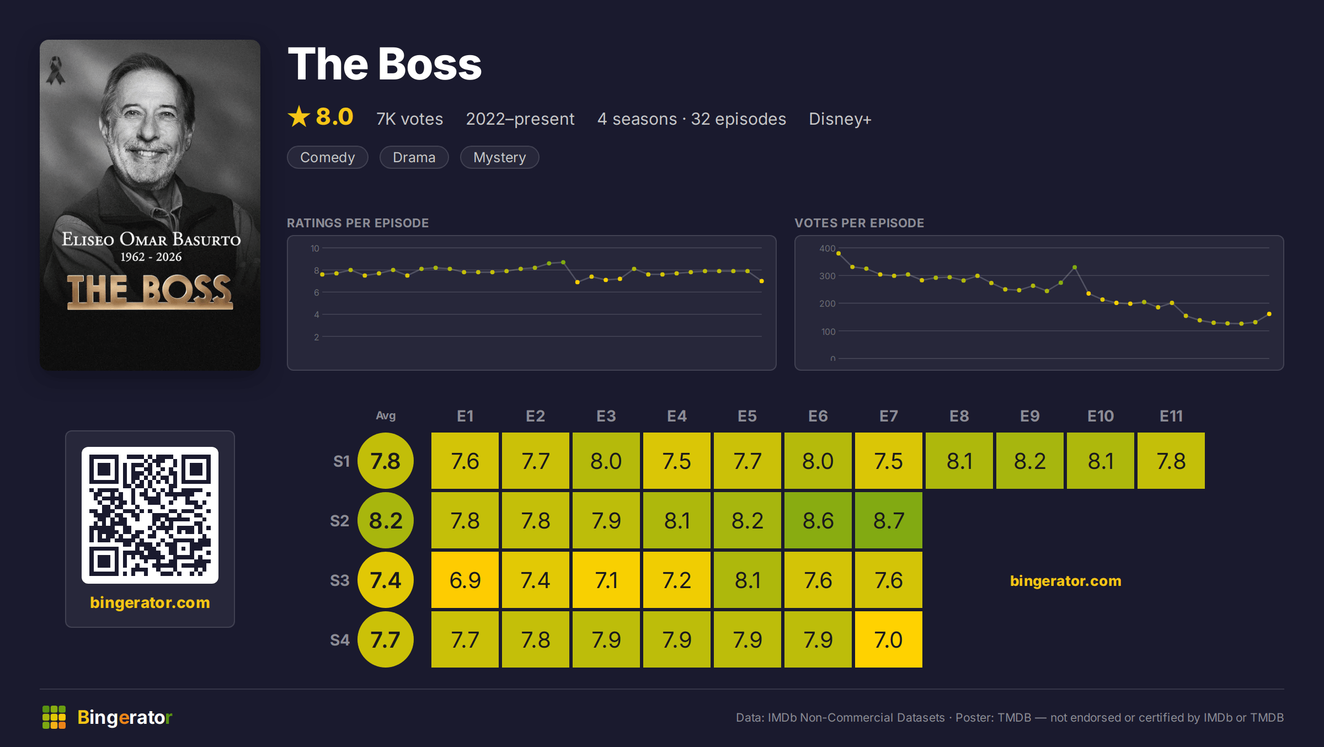Viewport: 1324px width, 747px height.
Task: Click the Bingerator grid logo icon
Action: [54, 717]
